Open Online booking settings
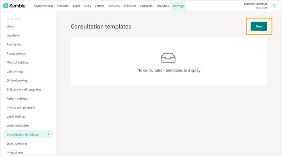 17,80
